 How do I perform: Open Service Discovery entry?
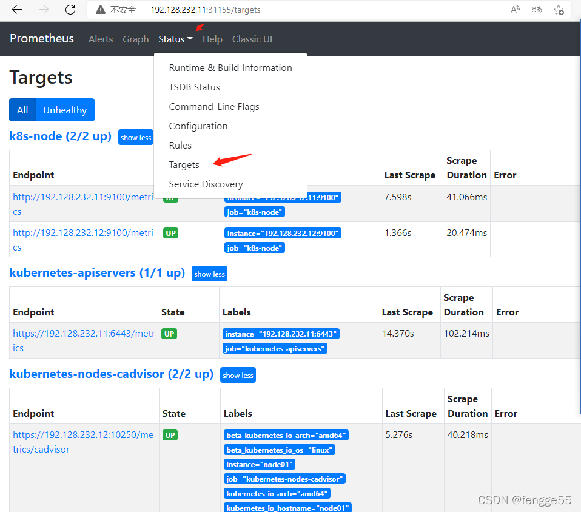pos(230,184)
